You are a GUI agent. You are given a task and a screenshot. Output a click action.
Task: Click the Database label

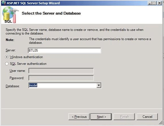[x=13, y=86]
